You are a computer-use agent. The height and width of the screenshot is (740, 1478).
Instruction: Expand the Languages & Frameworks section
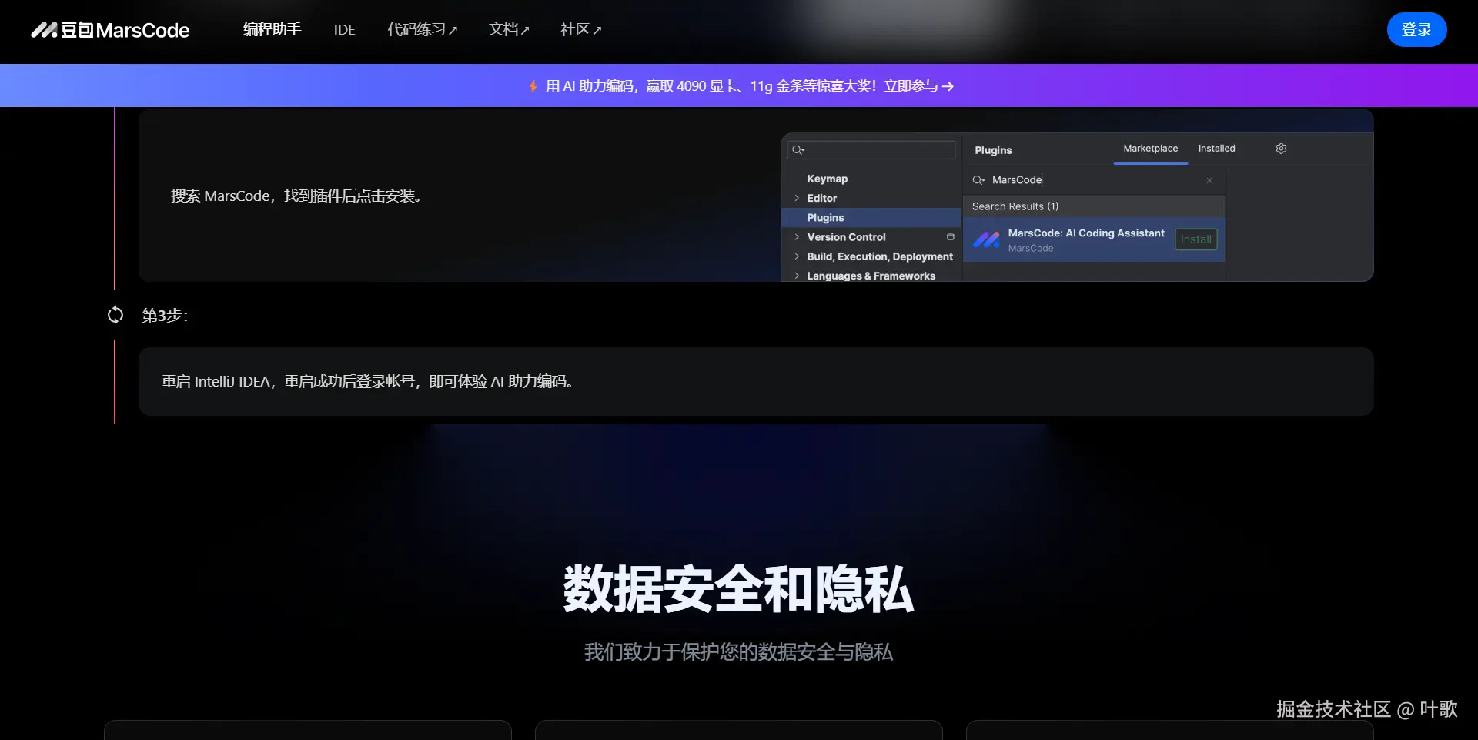(x=798, y=276)
